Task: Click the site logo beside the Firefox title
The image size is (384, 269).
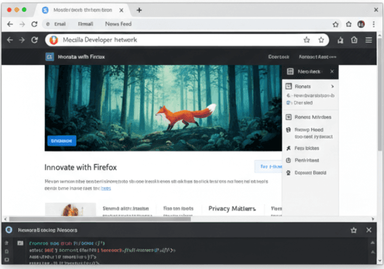Action: 50,57
